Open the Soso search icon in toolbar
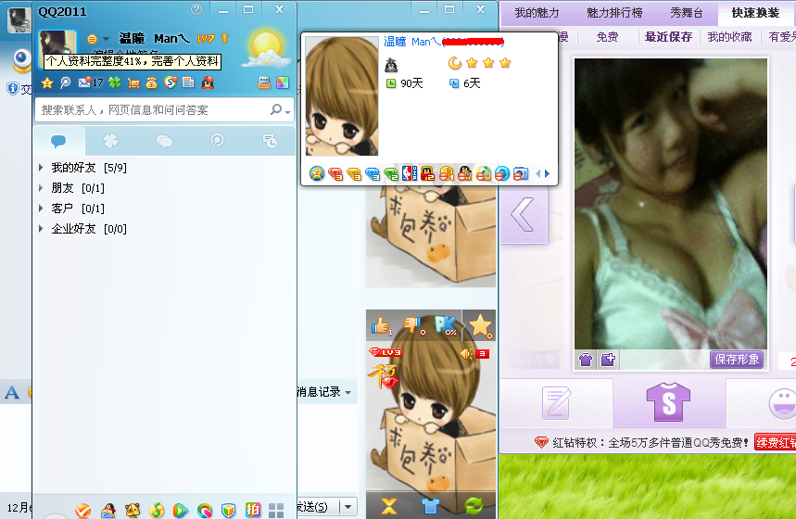Viewport: 796px width, 519px height. pos(171,82)
